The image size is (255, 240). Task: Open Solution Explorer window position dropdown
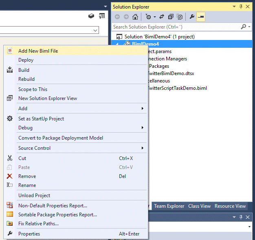pos(234,7)
